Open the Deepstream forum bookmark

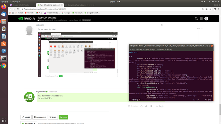pos(92,13)
